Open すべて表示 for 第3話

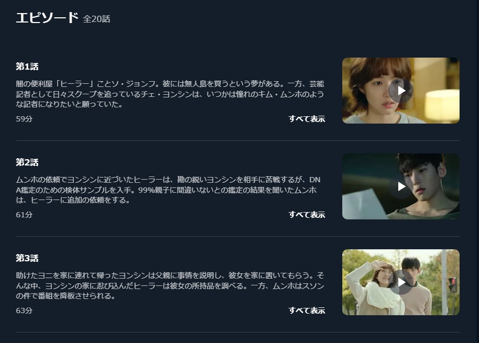pos(307,311)
